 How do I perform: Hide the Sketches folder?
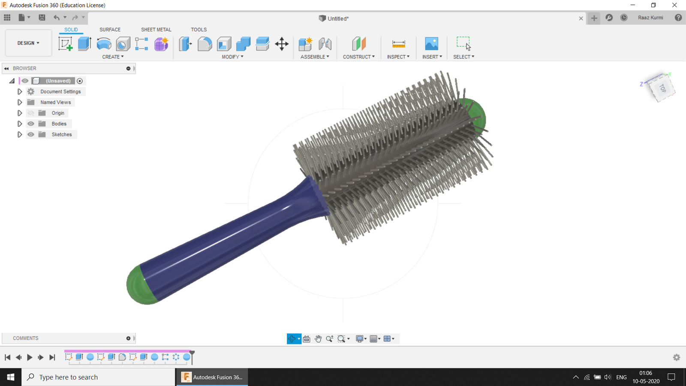(x=31, y=134)
